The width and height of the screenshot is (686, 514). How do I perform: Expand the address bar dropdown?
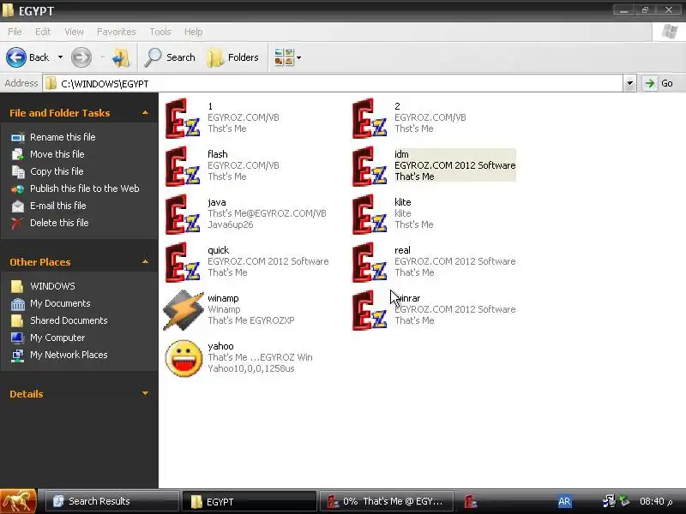629,83
